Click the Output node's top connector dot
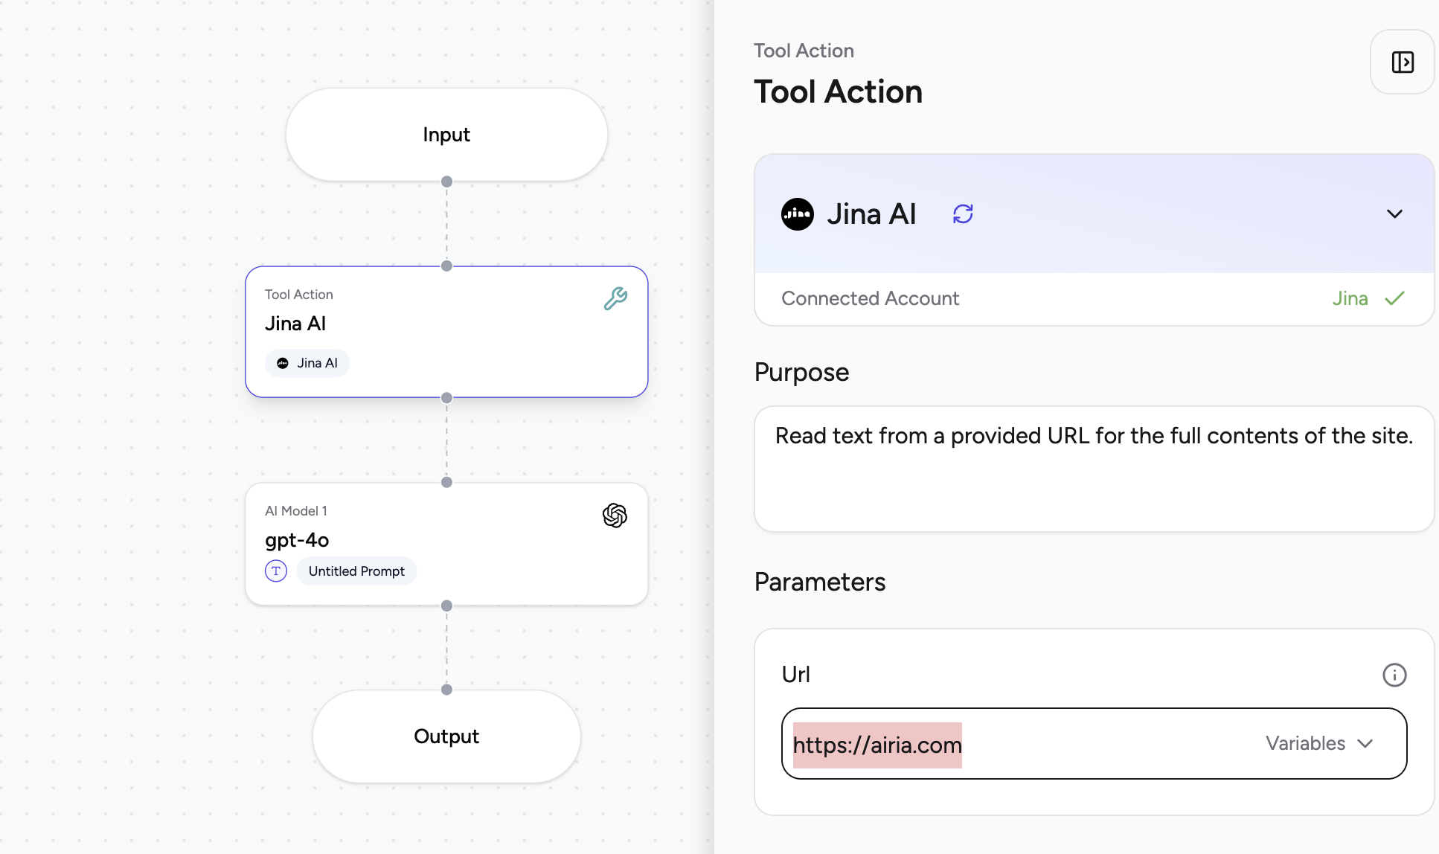 446,690
